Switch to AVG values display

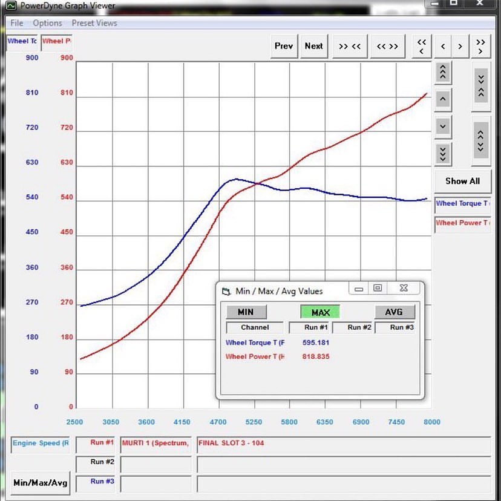point(394,312)
